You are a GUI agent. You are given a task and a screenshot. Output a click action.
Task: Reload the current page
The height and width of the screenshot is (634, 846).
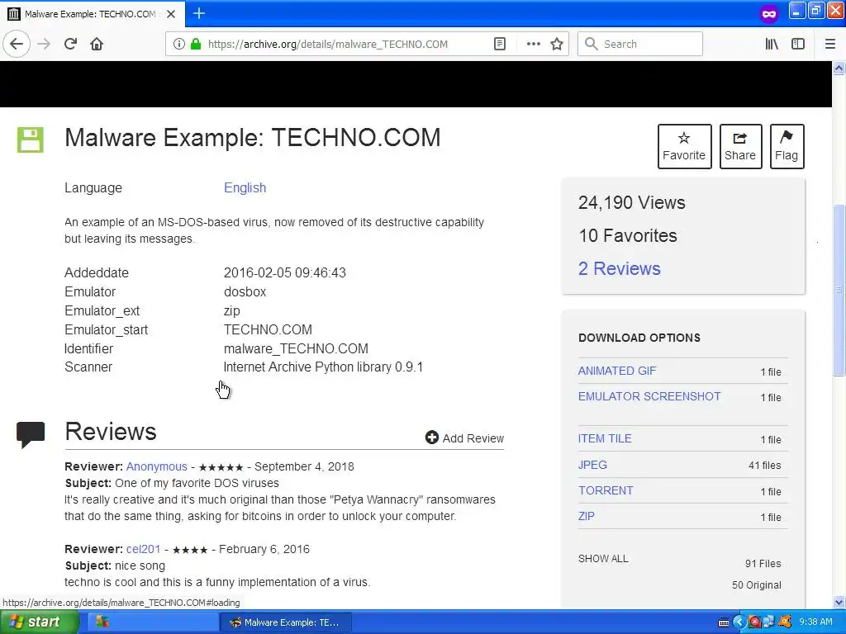70,44
